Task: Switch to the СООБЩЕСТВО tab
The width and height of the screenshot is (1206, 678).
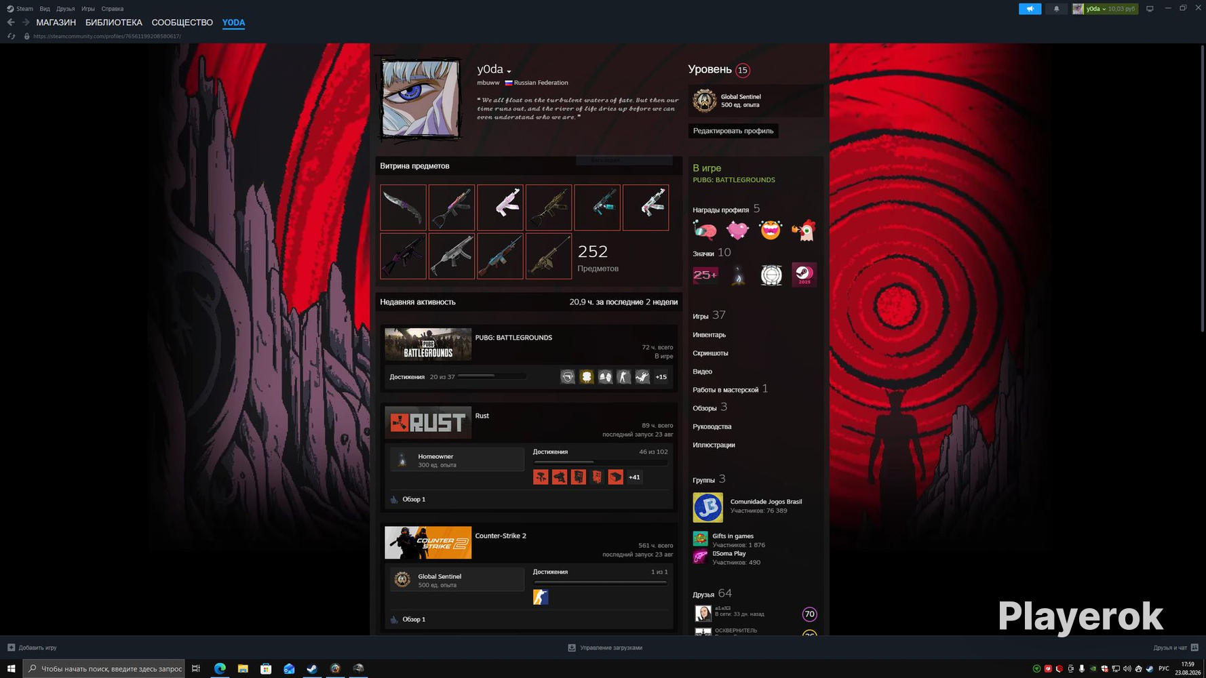Action: [x=182, y=22]
